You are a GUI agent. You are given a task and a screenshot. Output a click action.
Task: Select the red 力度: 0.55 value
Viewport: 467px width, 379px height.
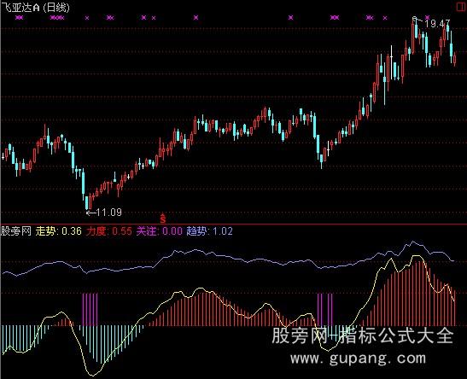pos(108,231)
